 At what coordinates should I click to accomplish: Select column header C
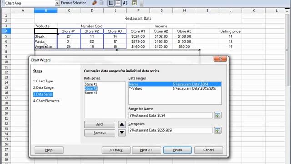(69, 10)
